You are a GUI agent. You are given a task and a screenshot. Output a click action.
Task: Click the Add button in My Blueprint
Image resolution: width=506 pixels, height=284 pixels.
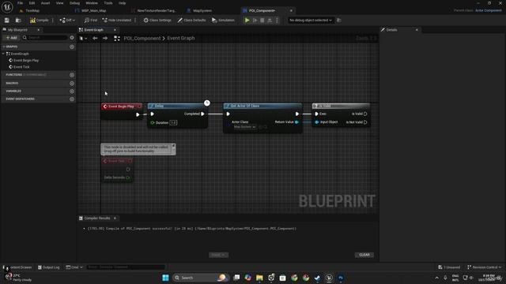(x=11, y=38)
